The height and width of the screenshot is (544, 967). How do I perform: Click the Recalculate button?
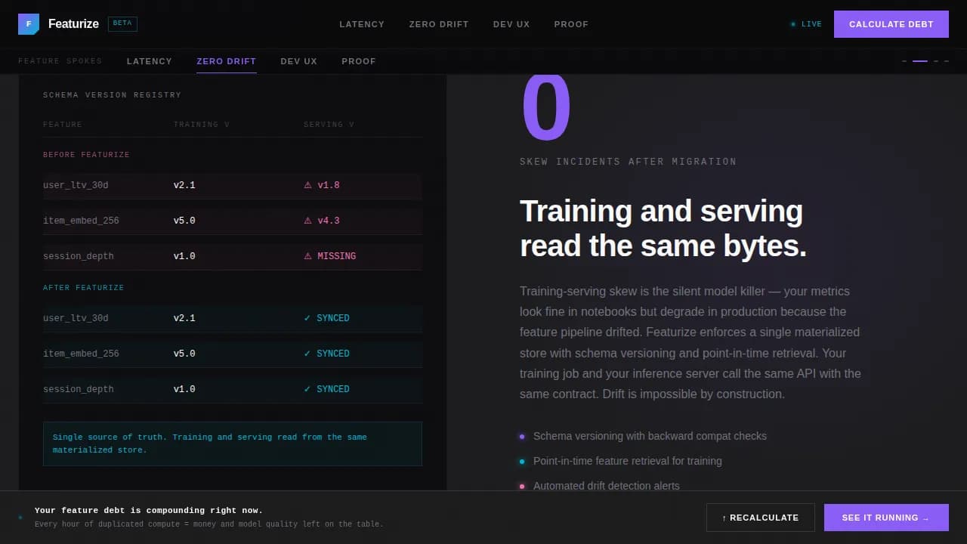[x=761, y=518]
